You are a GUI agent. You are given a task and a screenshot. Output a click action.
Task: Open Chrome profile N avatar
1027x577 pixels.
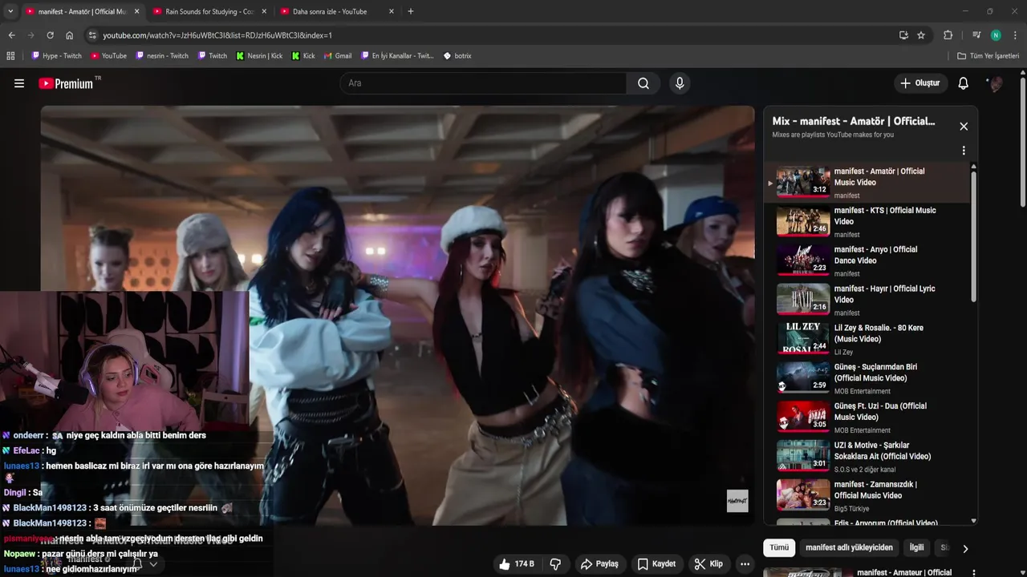[996, 35]
